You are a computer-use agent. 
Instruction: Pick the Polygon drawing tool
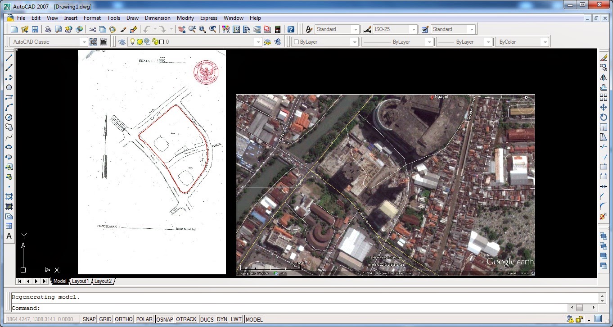pos(9,87)
